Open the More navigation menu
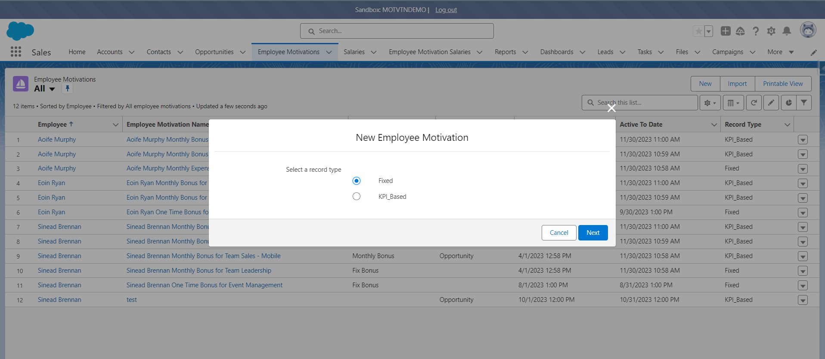 click(780, 52)
